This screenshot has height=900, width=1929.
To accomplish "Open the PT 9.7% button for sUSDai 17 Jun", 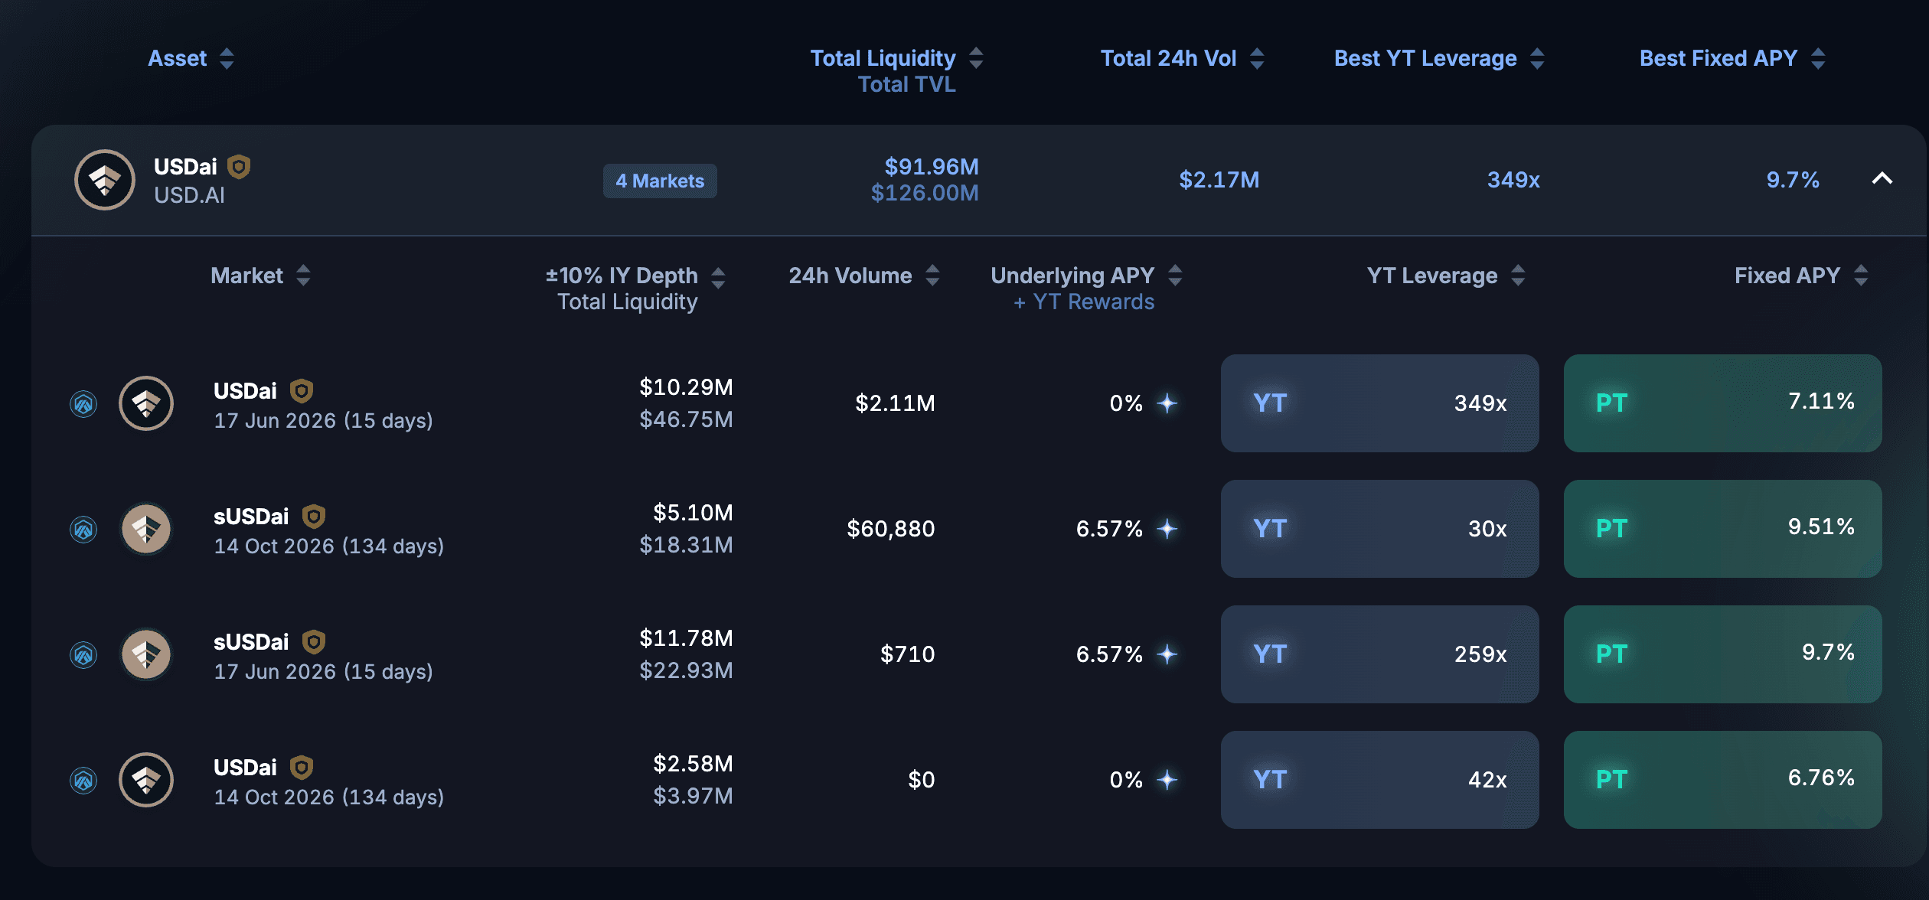I will coord(1722,654).
